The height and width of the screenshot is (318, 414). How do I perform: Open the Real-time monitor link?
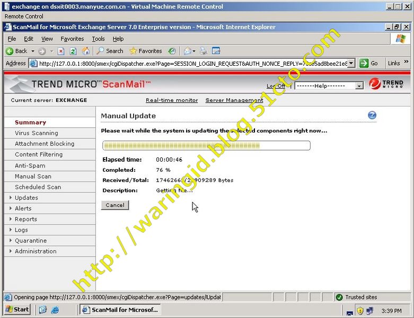click(172, 100)
